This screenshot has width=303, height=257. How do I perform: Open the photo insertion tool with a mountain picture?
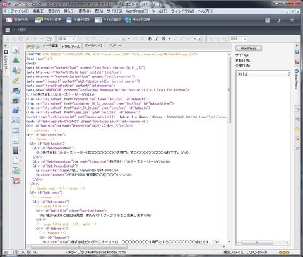(x=16, y=70)
